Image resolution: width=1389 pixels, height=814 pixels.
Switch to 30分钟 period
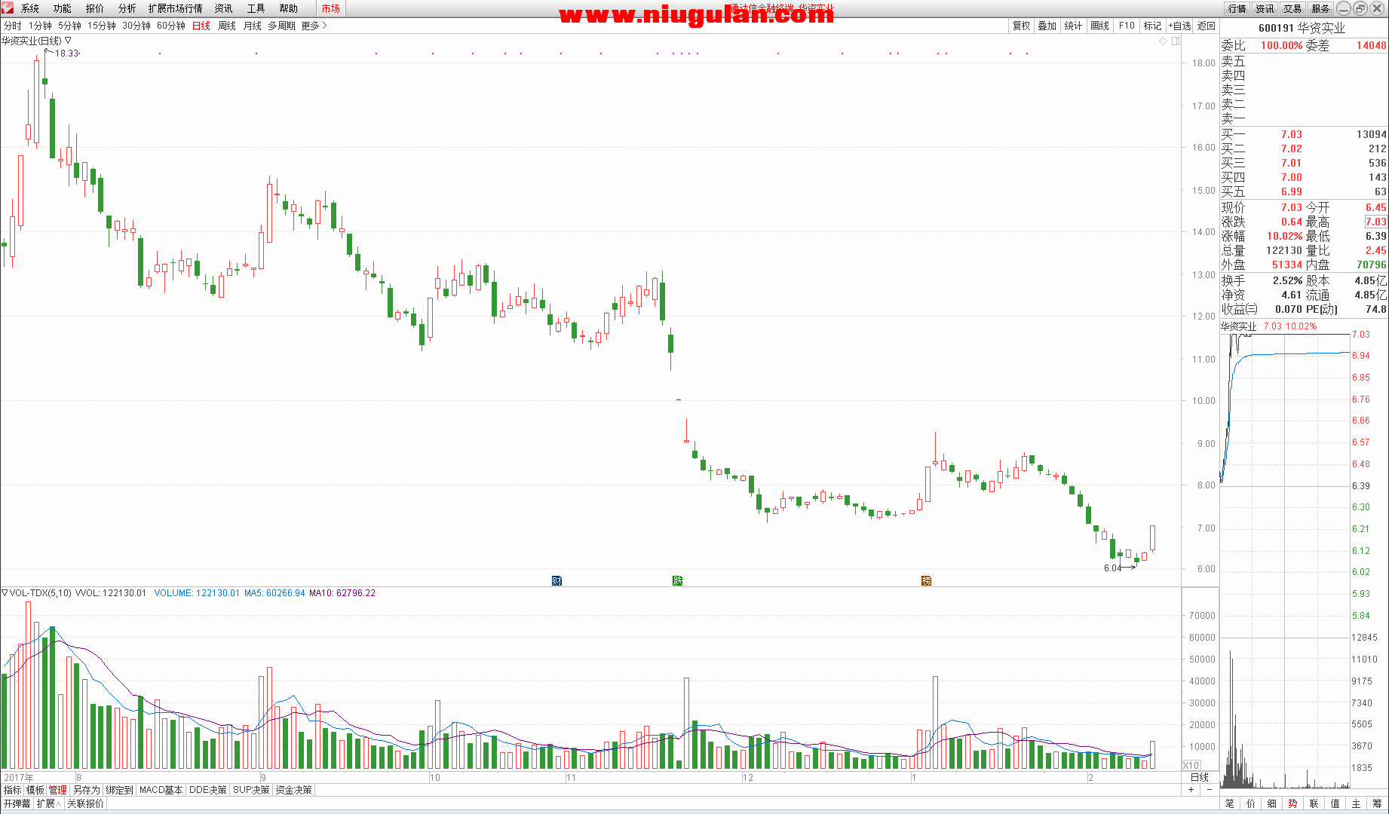click(136, 26)
